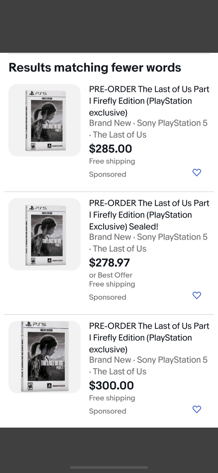Image resolution: width=218 pixels, height=473 pixels.
Task: Tap the Sponsored label on the $278.97 listing
Action: pos(107,297)
